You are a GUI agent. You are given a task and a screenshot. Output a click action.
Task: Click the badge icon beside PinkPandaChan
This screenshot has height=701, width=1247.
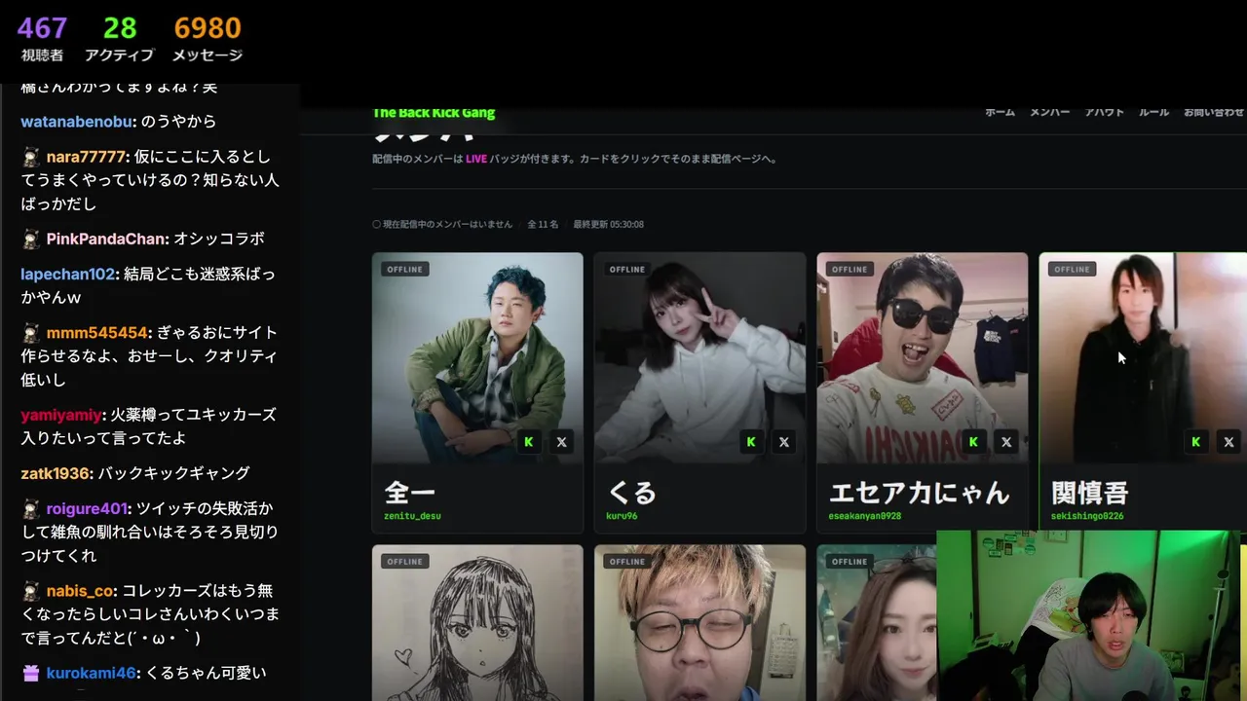pos(31,239)
